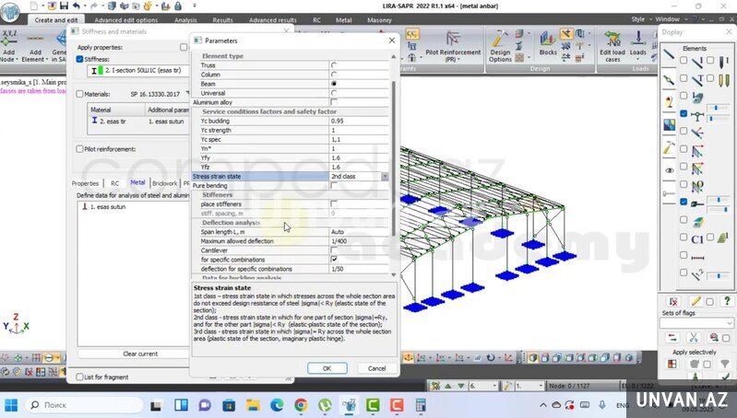Click the Windows Start button
This screenshot has height=418, width=737.
[x=11, y=404]
